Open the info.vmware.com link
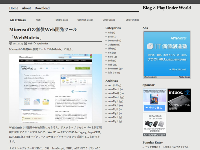Screen dimensions: 200x150 tap(150, 77)
